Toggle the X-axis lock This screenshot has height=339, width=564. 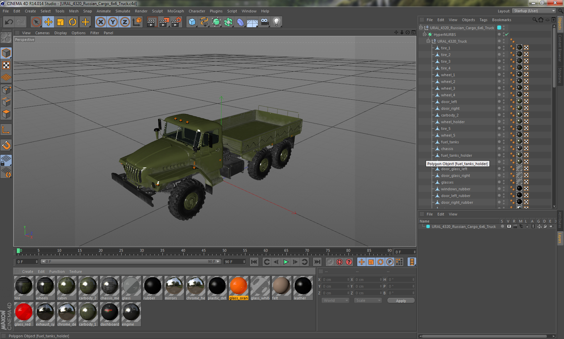[x=100, y=22]
